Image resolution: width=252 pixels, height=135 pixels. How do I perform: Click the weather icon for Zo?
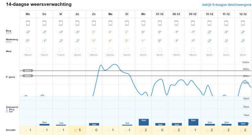pos(94,23)
